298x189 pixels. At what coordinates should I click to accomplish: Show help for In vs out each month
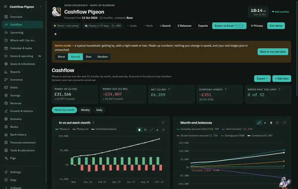93,123
